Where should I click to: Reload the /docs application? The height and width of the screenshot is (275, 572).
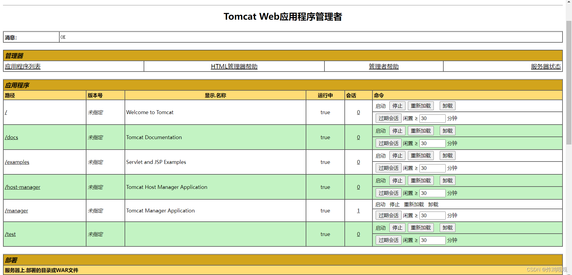coord(421,131)
